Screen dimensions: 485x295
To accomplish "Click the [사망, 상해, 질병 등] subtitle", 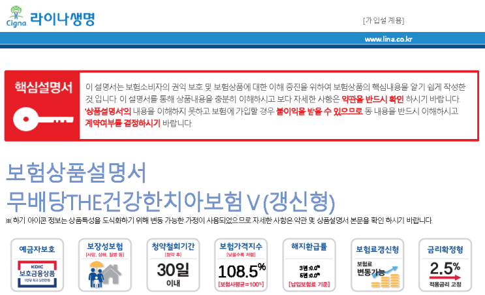I will pyautogui.click(x=105, y=255).
